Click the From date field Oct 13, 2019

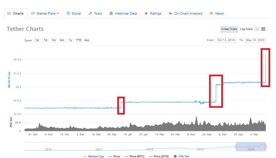tap(226, 40)
